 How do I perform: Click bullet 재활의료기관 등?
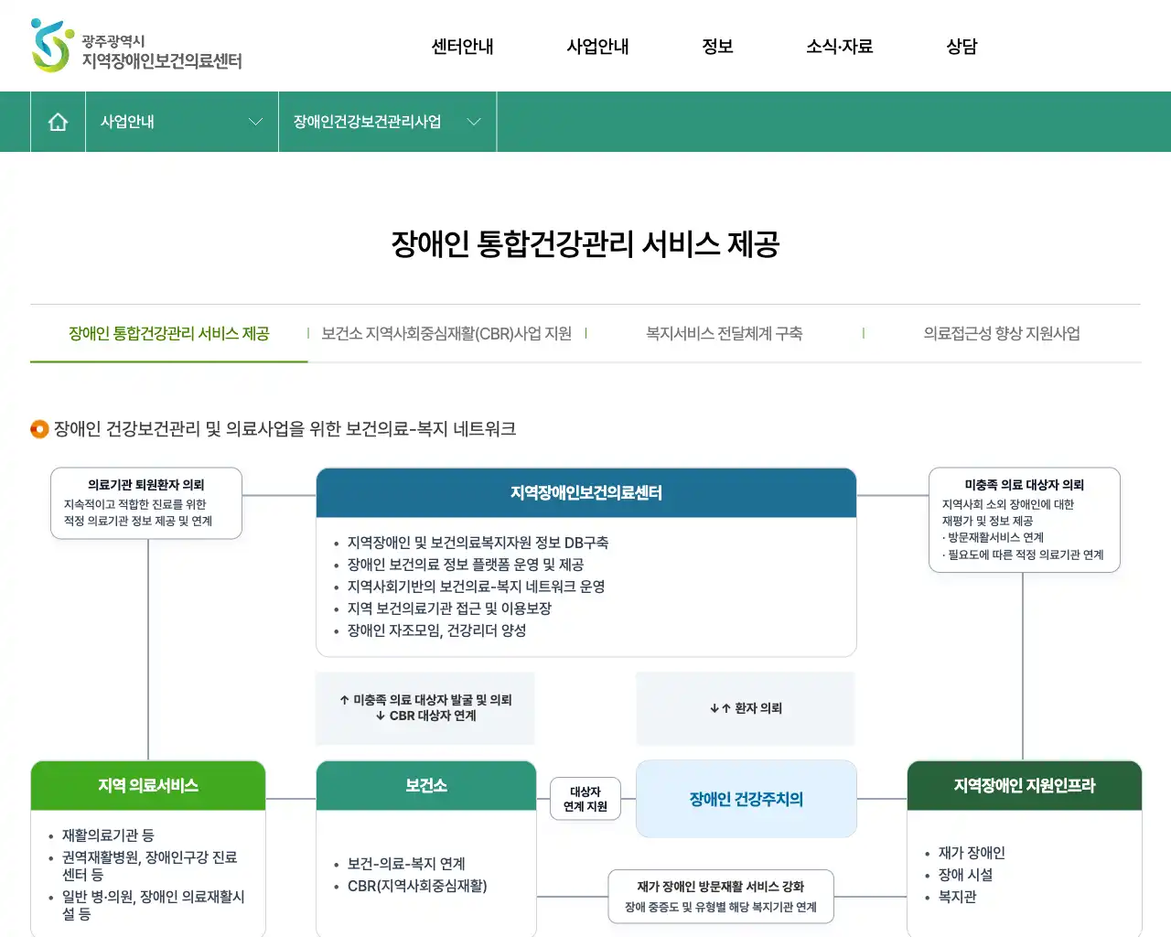tap(108, 835)
